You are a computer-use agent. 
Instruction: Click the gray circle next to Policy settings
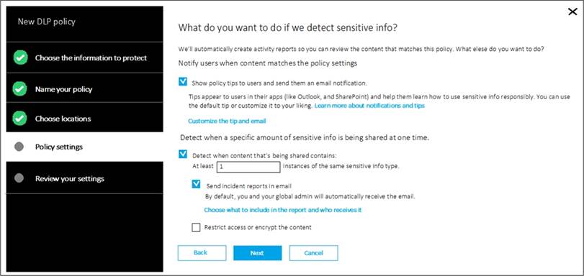pyautogui.click(x=19, y=147)
